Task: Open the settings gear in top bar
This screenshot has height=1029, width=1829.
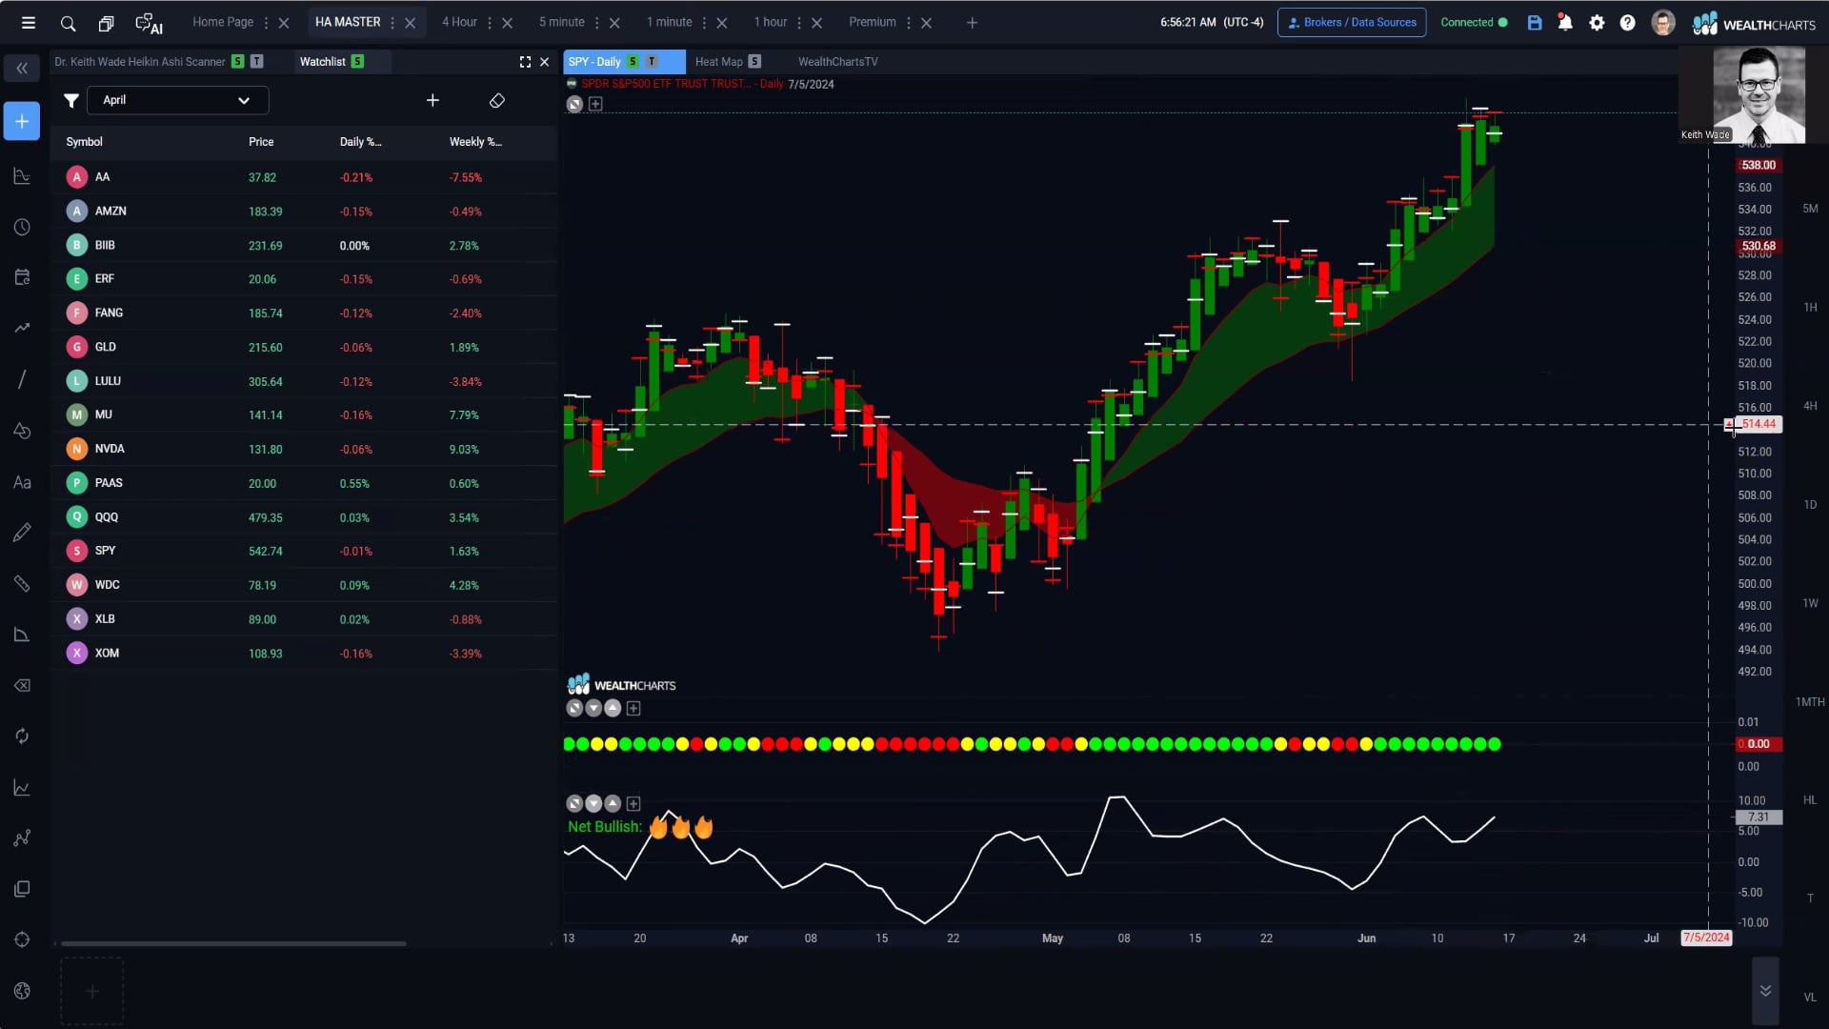Action: click(1598, 23)
